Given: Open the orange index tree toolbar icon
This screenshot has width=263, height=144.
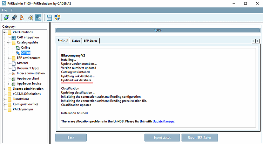Looking at the screenshot, I should tap(22, 18).
